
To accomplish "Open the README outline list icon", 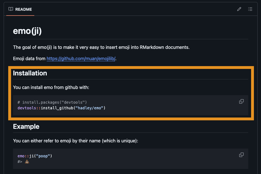I will 250,9.
